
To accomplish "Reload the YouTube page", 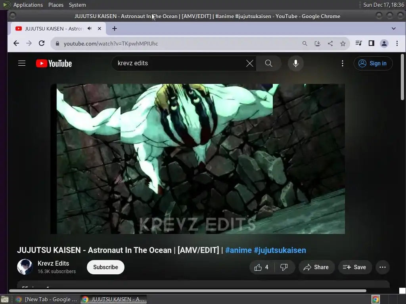I will [42, 44].
